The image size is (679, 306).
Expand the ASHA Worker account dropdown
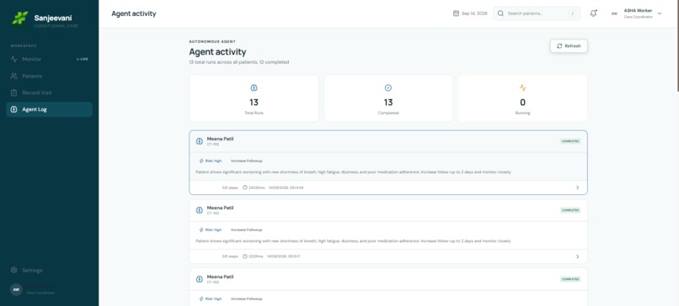[660, 13]
